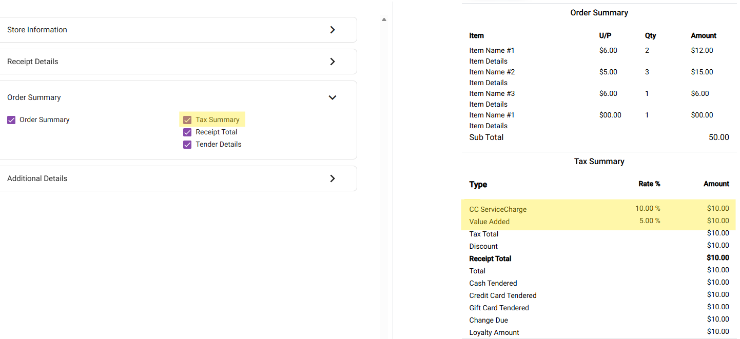This screenshot has height=339, width=740.
Task: Open the Additional Details title label
Action: (37, 178)
